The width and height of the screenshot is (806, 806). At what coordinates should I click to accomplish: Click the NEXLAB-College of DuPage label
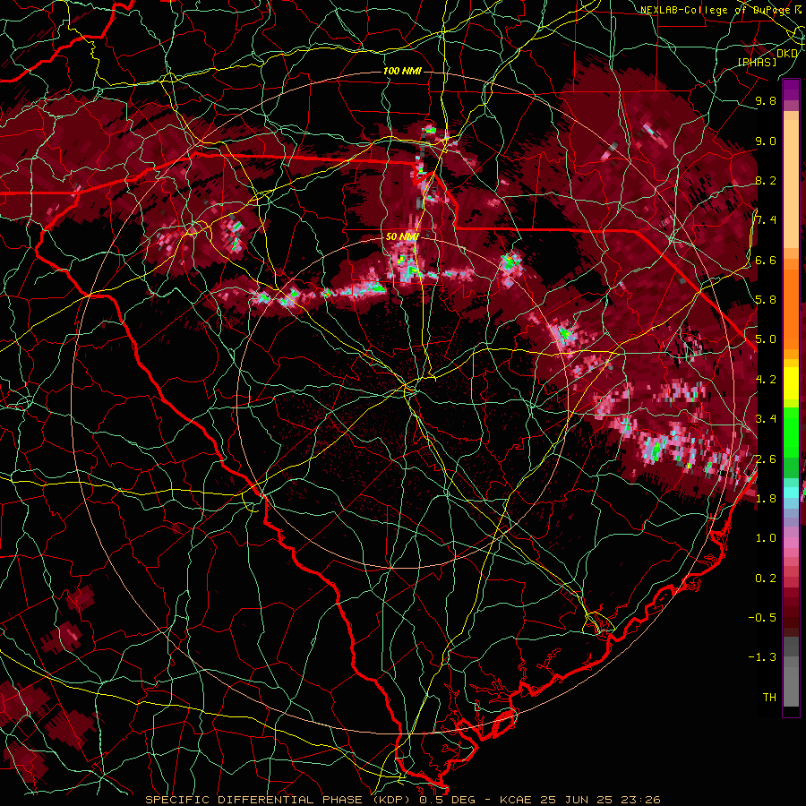721,10
